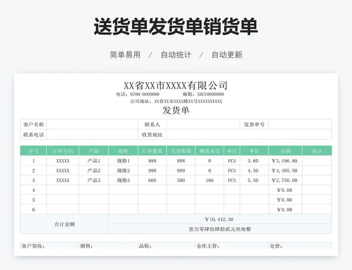352x270 pixels.
Task: Click the 序号 column header
Action: point(33,151)
